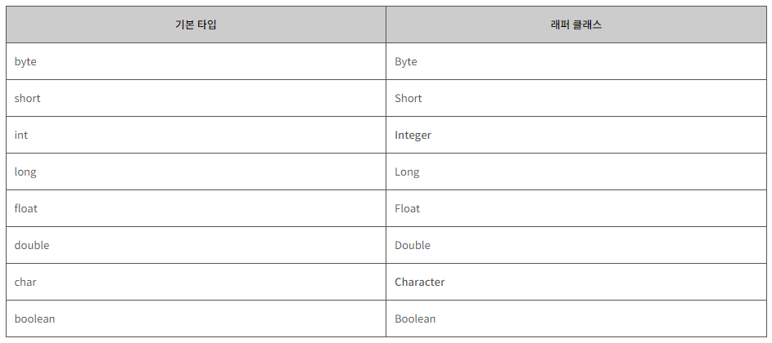Viewport: 772px width, 343px height.
Task: Select the 'Byte' wrapper class cell
Action: point(576,61)
